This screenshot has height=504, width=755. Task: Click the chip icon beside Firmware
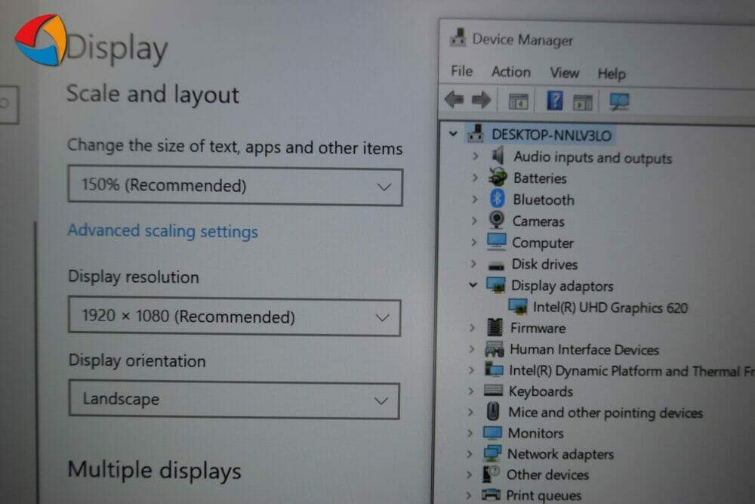[x=495, y=327]
